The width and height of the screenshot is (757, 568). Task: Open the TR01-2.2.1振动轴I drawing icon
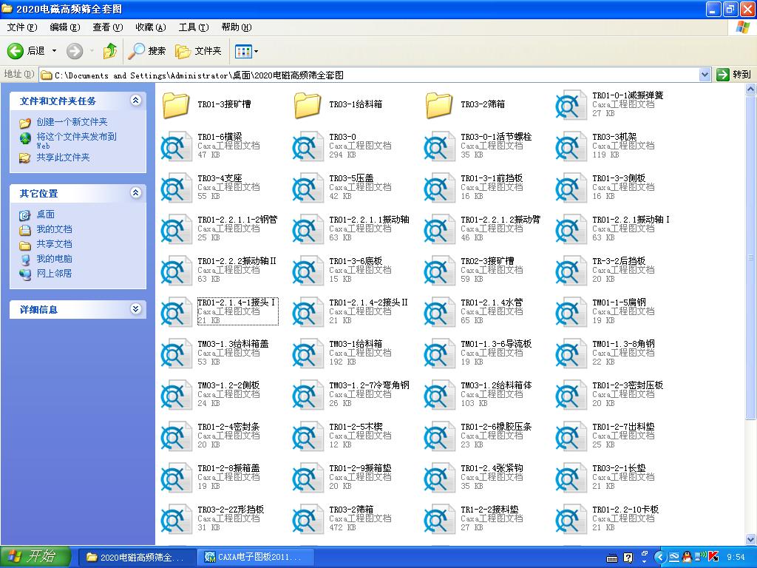[x=570, y=229]
